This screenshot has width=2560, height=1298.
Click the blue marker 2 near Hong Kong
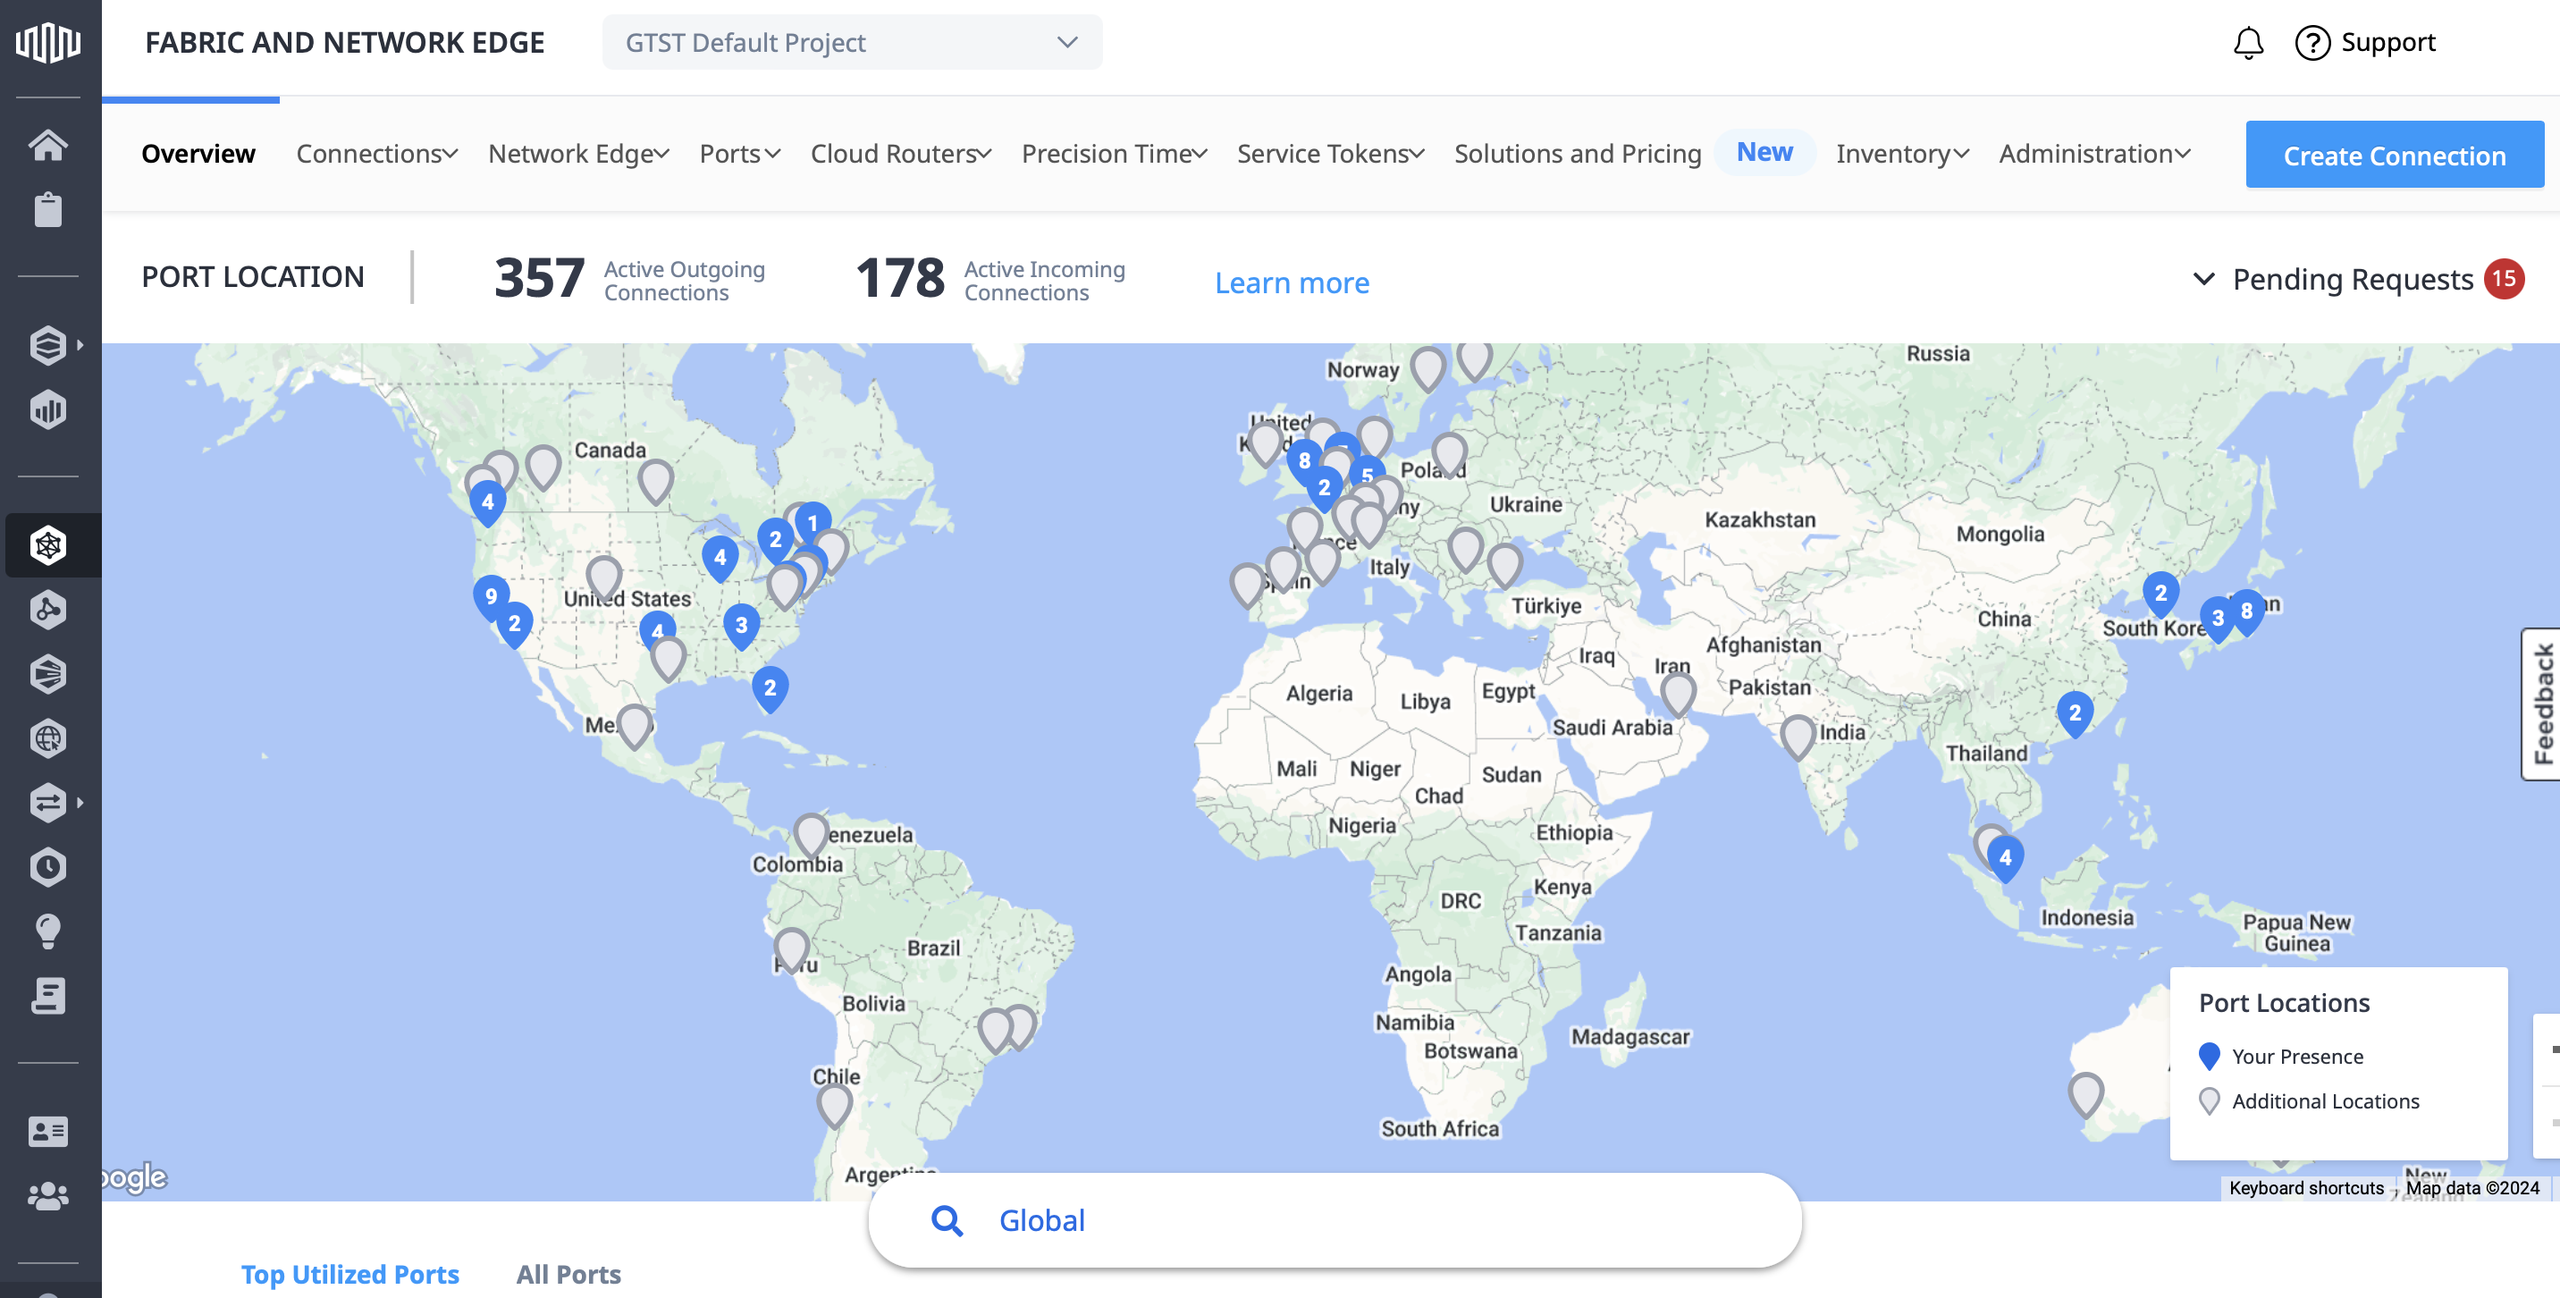pos(2075,712)
